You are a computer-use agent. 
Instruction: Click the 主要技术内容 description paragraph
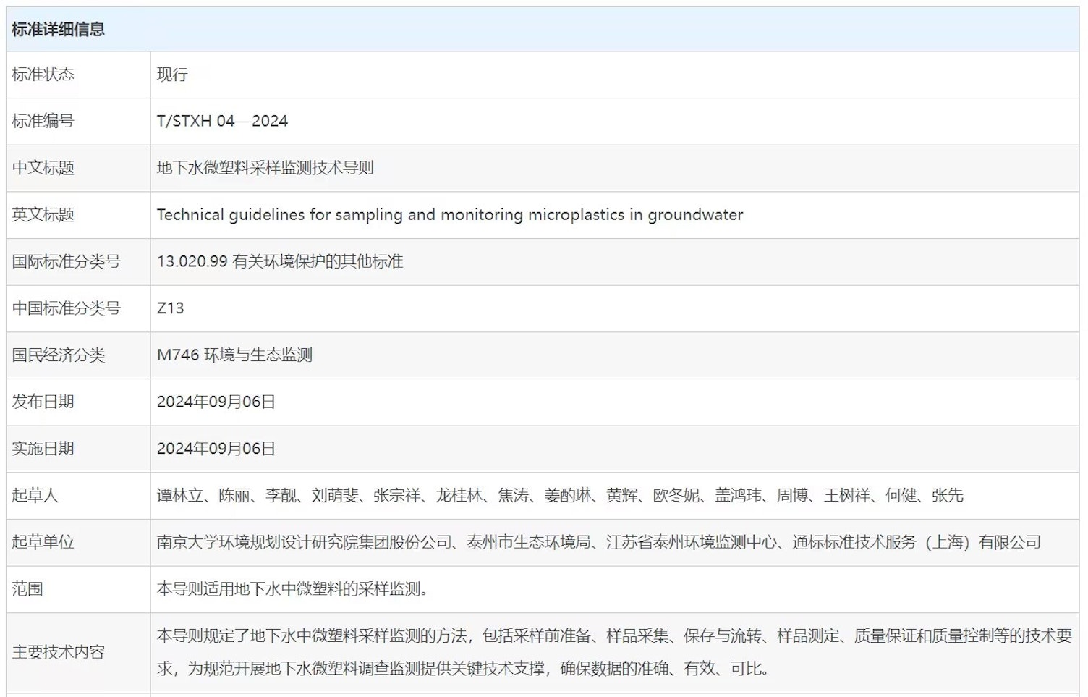pos(613,651)
